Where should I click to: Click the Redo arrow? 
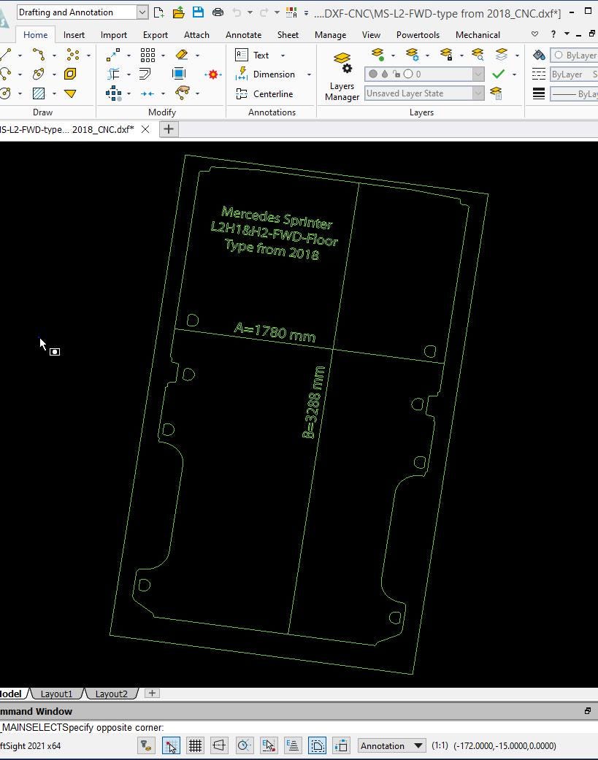pos(264,12)
